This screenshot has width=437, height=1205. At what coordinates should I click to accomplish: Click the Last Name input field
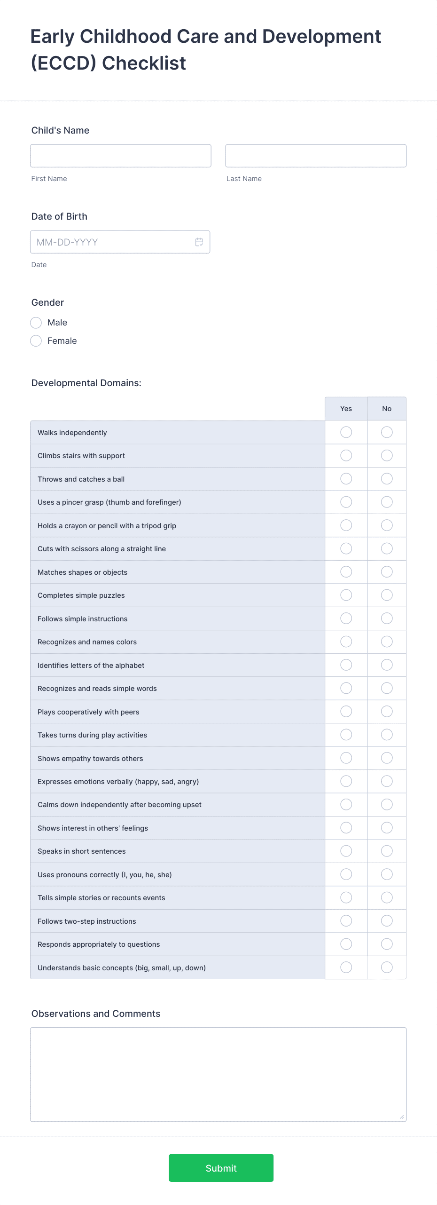(316, 155)
